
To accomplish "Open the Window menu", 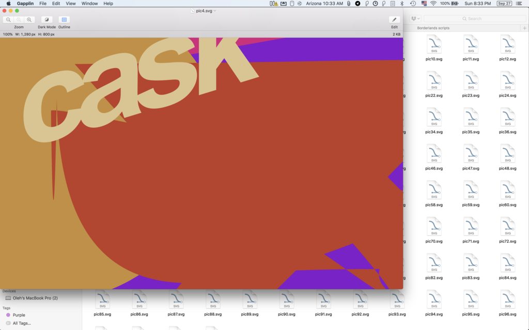I will click(89, 4).
